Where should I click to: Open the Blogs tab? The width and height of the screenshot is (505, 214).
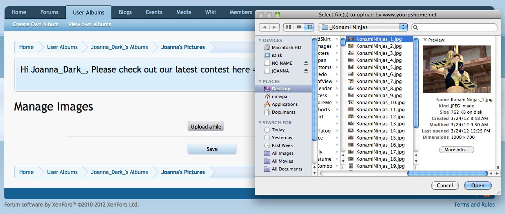coord(125,12)
